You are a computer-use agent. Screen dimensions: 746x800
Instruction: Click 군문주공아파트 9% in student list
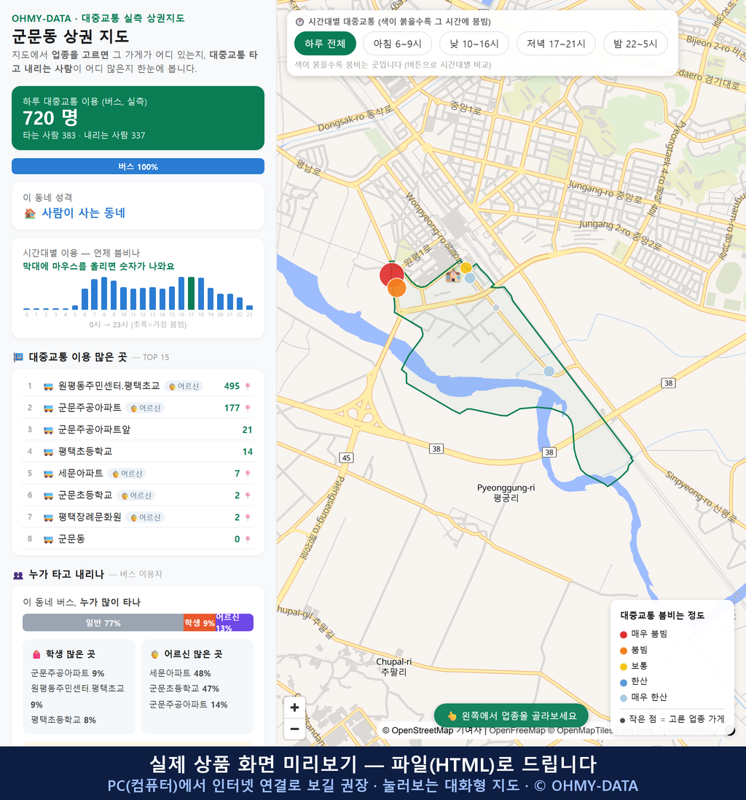[x=68, y=673]
